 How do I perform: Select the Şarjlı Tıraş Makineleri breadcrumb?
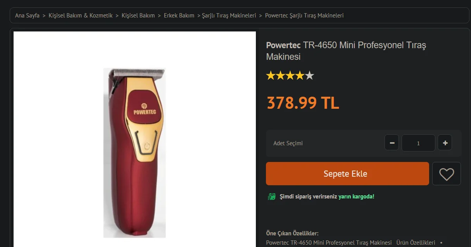click(229, 16)
